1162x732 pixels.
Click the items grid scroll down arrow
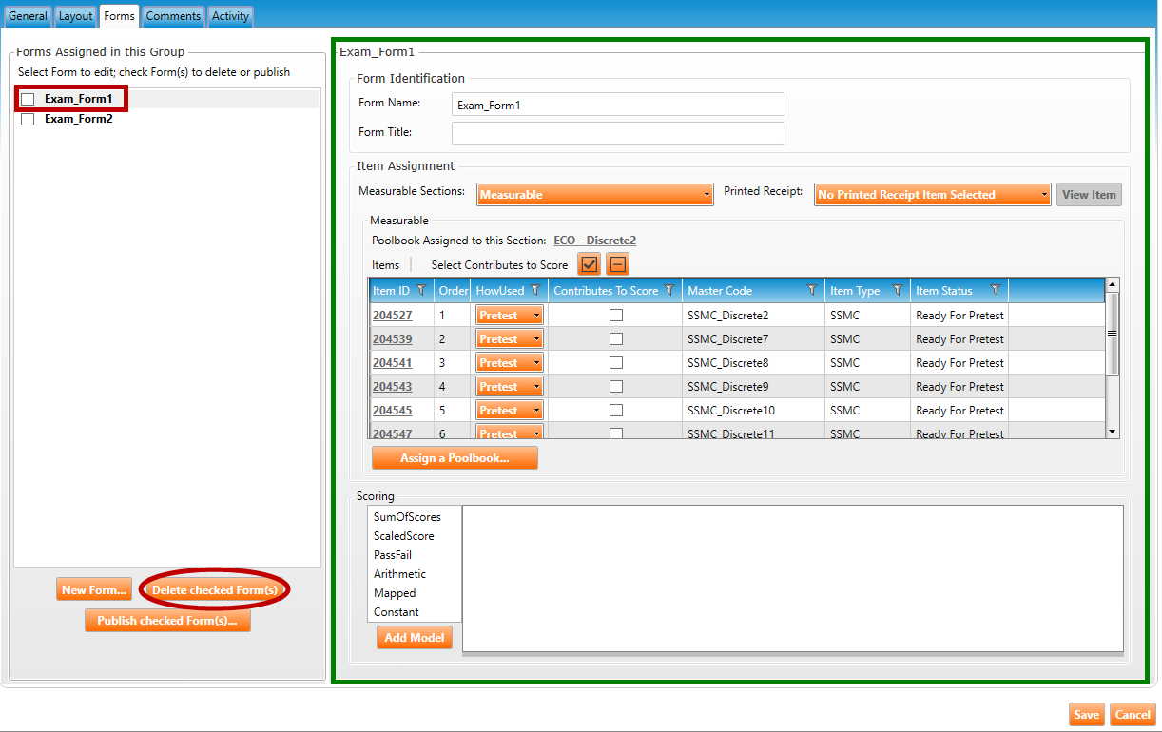1113,432
